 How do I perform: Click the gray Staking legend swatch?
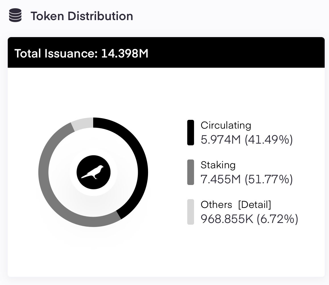(x=191, y=172)
